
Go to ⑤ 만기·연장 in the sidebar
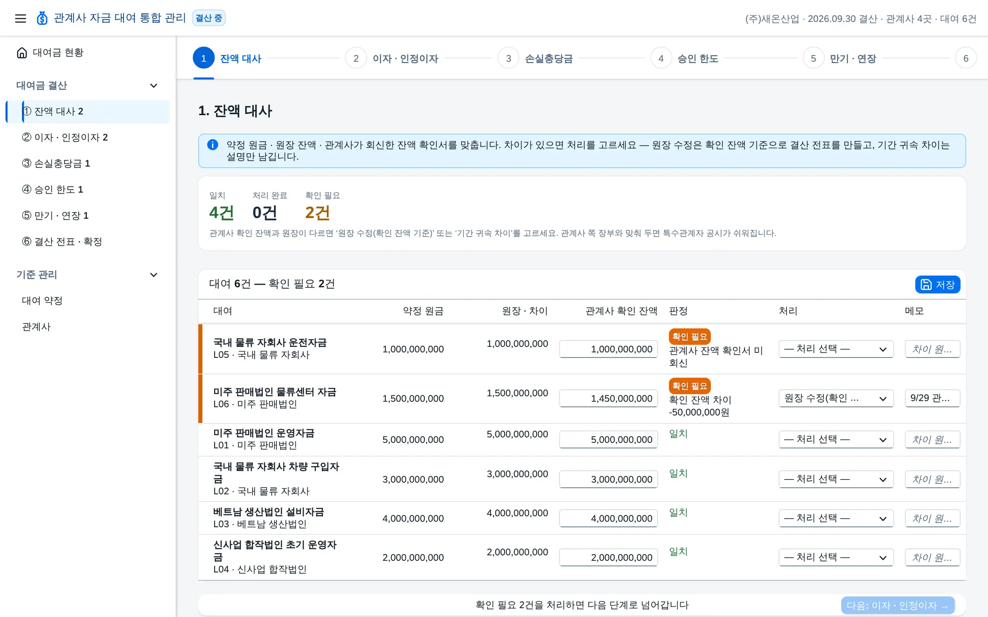(88, 216)
